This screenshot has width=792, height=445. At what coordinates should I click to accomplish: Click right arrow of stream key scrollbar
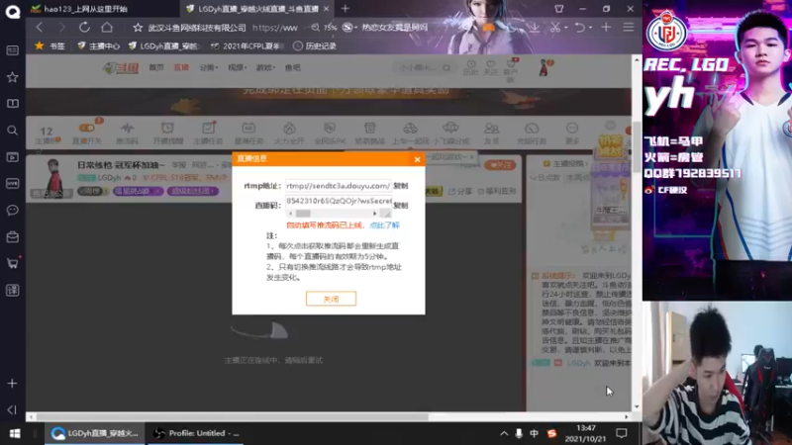pos(375,214)
